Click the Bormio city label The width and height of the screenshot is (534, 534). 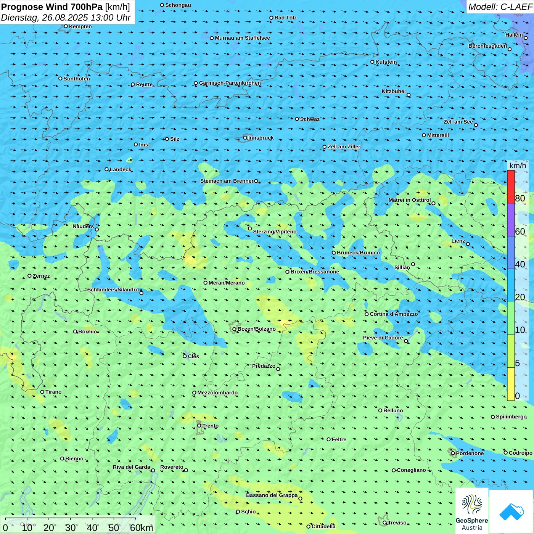88,331
